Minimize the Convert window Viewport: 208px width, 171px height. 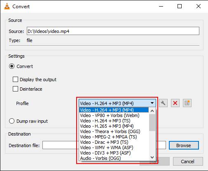click(x=161, y=6)
